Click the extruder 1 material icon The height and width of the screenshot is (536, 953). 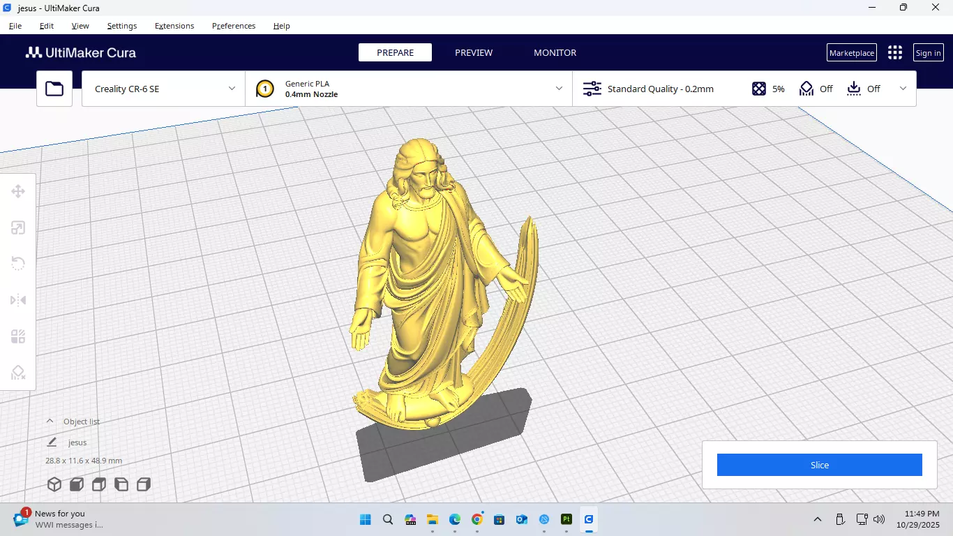(x=265, y=89)
